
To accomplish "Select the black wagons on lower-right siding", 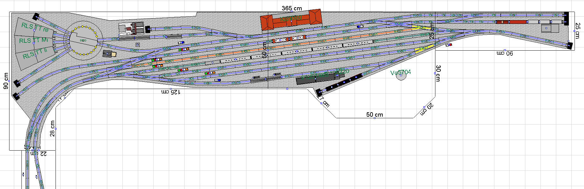I will (343, 82).
